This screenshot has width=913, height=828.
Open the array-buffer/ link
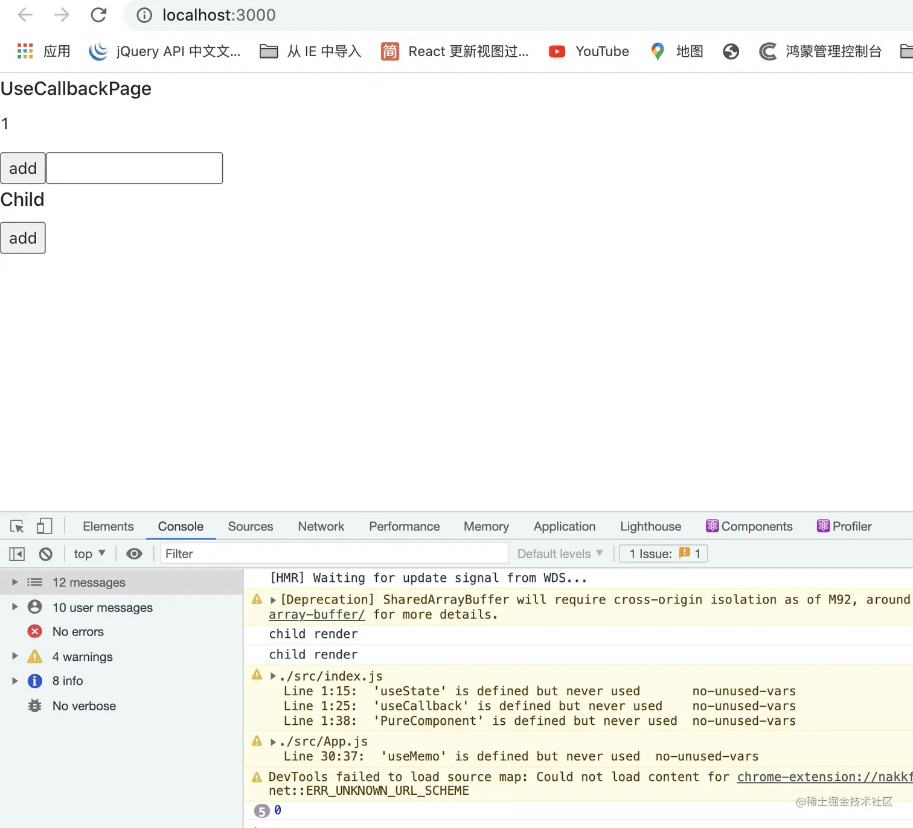click(317, 614)
